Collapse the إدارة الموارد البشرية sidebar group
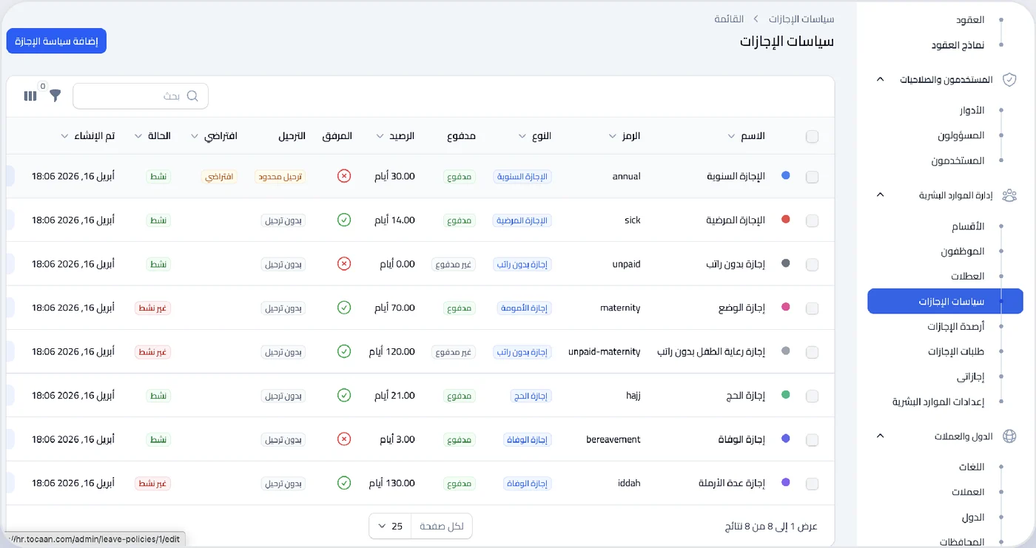This screenshot has height=548, width=1036. click(880, 195)
